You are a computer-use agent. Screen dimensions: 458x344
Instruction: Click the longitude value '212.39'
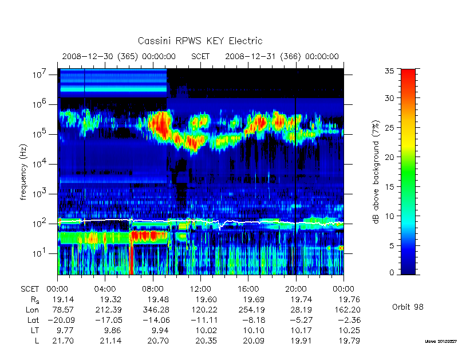tap(108, 310)
